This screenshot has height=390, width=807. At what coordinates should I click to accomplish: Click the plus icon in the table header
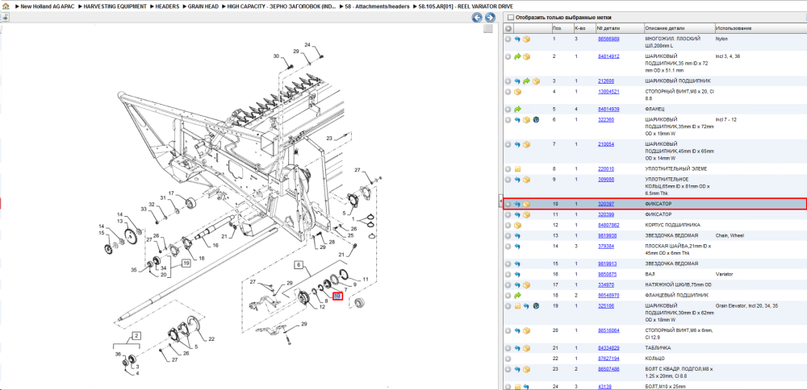pos(508,27)
